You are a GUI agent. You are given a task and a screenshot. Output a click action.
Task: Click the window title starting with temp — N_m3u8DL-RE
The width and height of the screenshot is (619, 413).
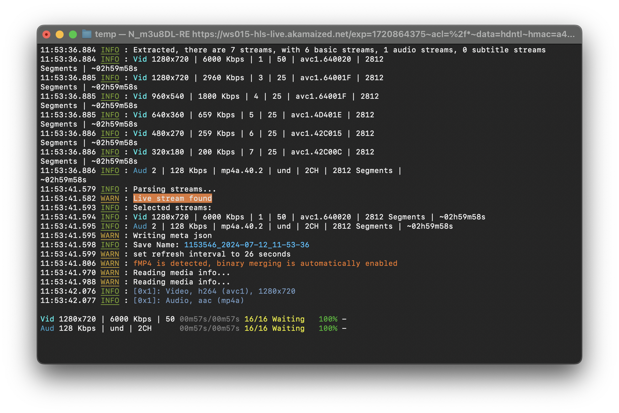coord(335,34)
